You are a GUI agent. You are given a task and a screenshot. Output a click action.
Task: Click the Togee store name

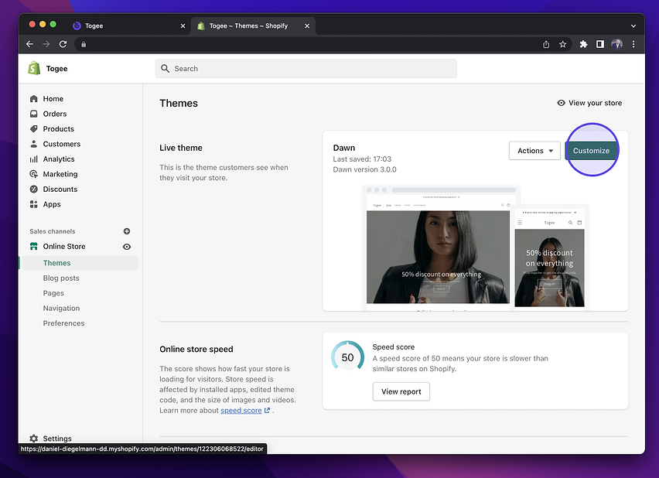[x=56, y=69]
